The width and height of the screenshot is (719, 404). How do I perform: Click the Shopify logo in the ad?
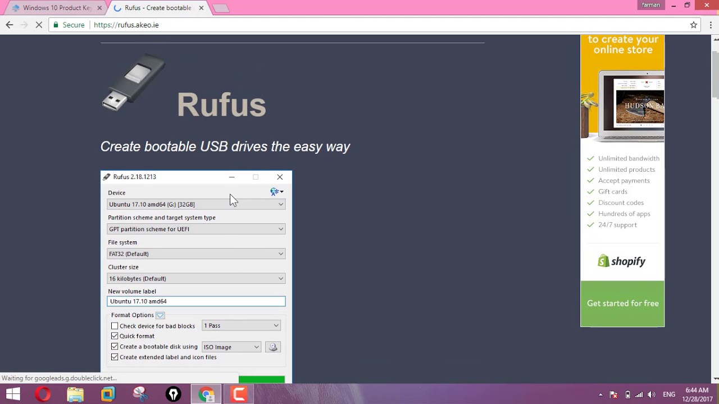[622, 261]
